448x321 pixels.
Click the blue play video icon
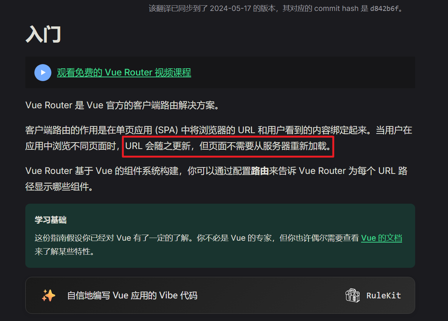pyautogui.click(x=43, y=72)
